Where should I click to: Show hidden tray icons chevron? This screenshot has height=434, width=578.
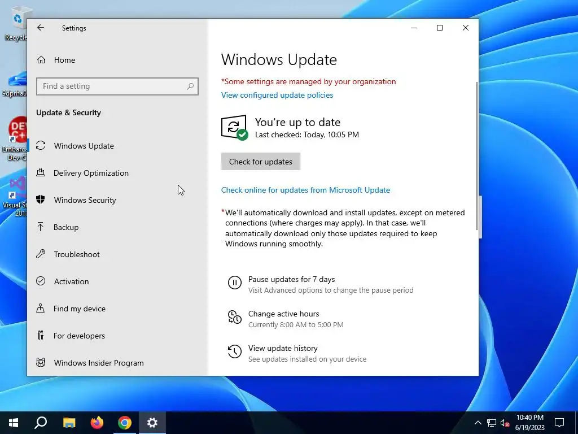coord(478,423)
